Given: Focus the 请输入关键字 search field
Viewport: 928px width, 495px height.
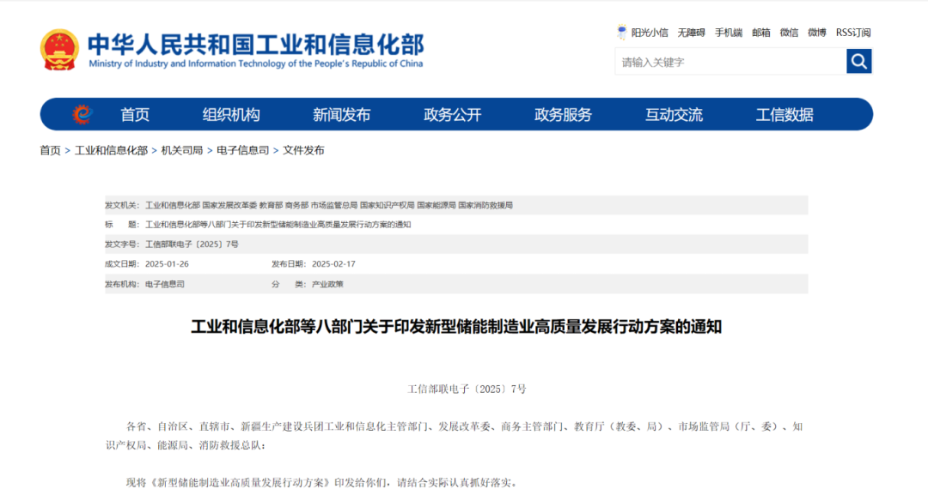Looking at the screenshot, I should tap(730, 62).
